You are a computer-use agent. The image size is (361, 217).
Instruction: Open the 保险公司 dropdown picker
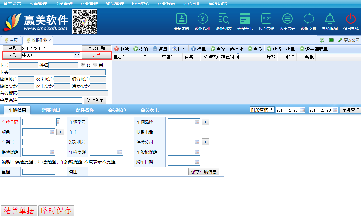(x=197, y=142)
